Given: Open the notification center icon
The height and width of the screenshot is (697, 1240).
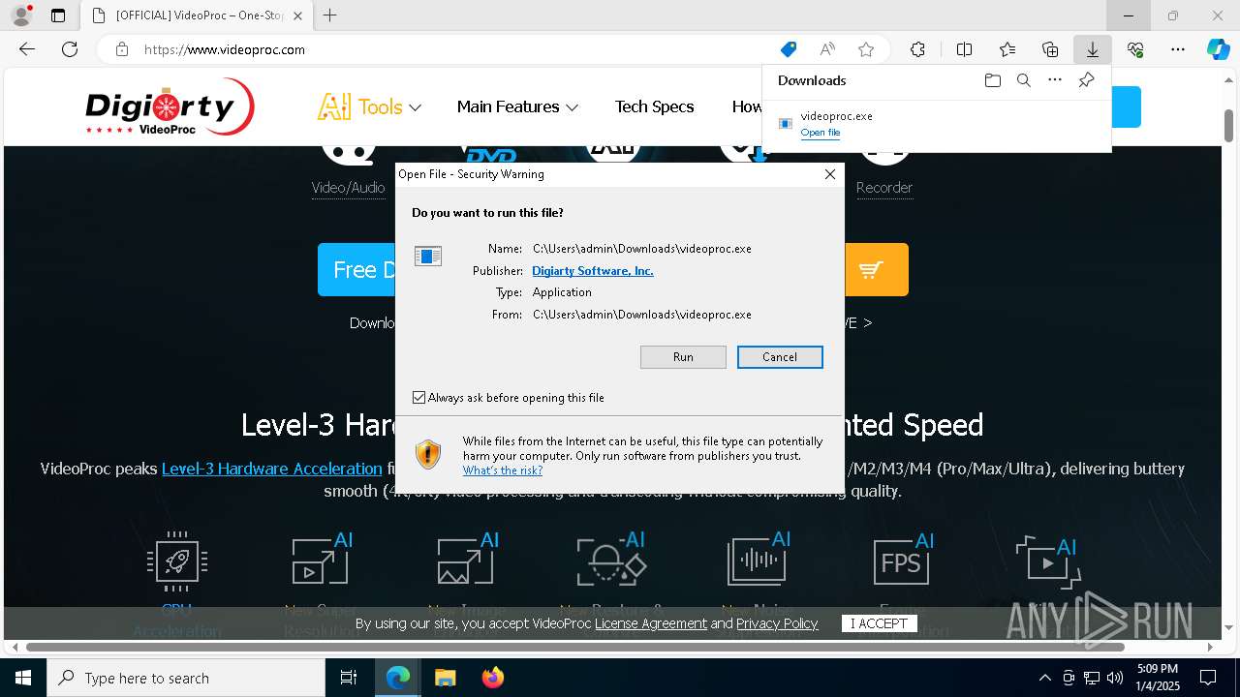Looking at the screenshot, I should [1208, 678].
